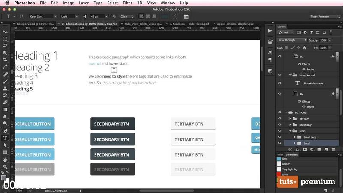The height and width of the screenshot is (193, 343).
Task: Select the Link color swatch
Action: [x=279, y=159]
